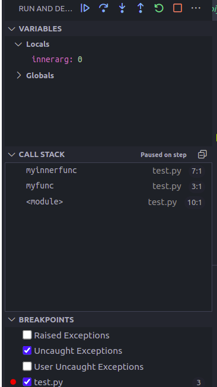Click the 7:1 line badge
Screen dimensions: 217x387
click(x=197, y=171)
